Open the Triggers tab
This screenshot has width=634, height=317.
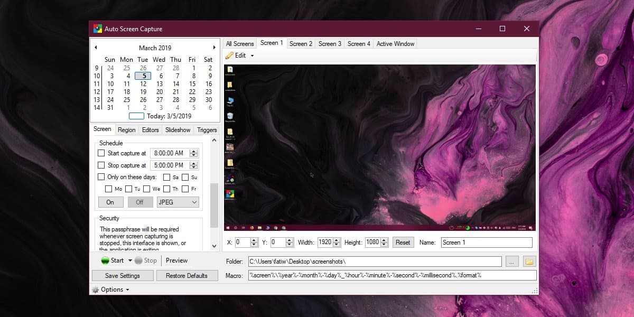(x=207, y=129)
